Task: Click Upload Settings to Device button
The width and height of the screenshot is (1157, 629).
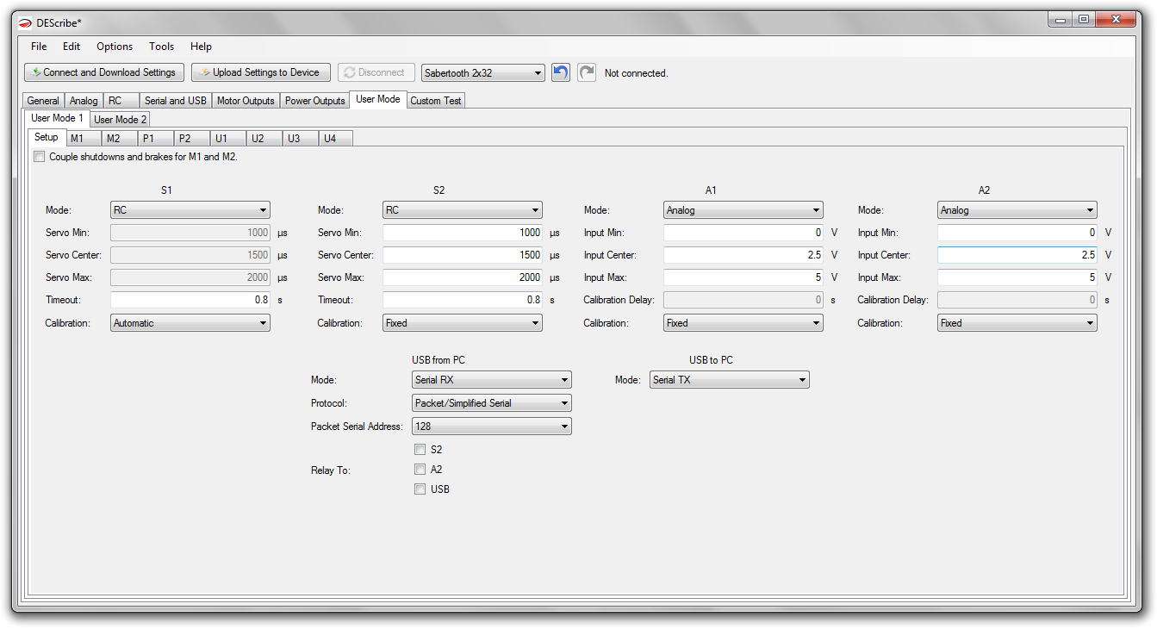Action: coord(261,72)
